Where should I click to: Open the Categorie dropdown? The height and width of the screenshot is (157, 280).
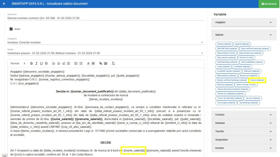click(x=202, y=42)
